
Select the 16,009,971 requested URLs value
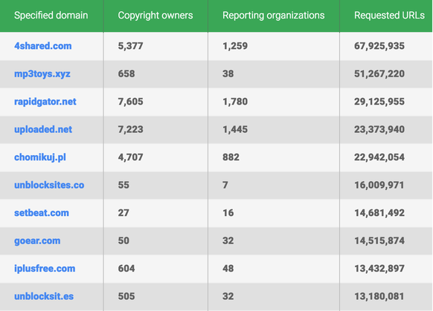click(379, 185)
